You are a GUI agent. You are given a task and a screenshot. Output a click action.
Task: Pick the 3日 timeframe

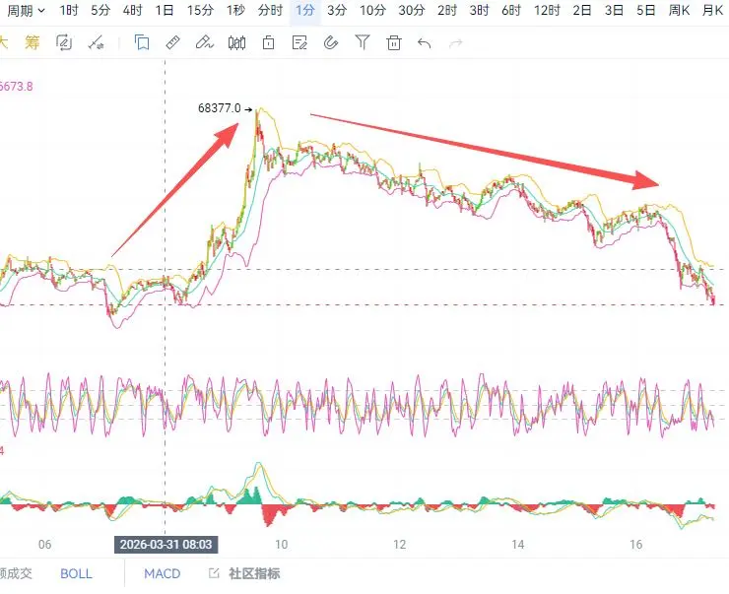click(x=614, y=10)
